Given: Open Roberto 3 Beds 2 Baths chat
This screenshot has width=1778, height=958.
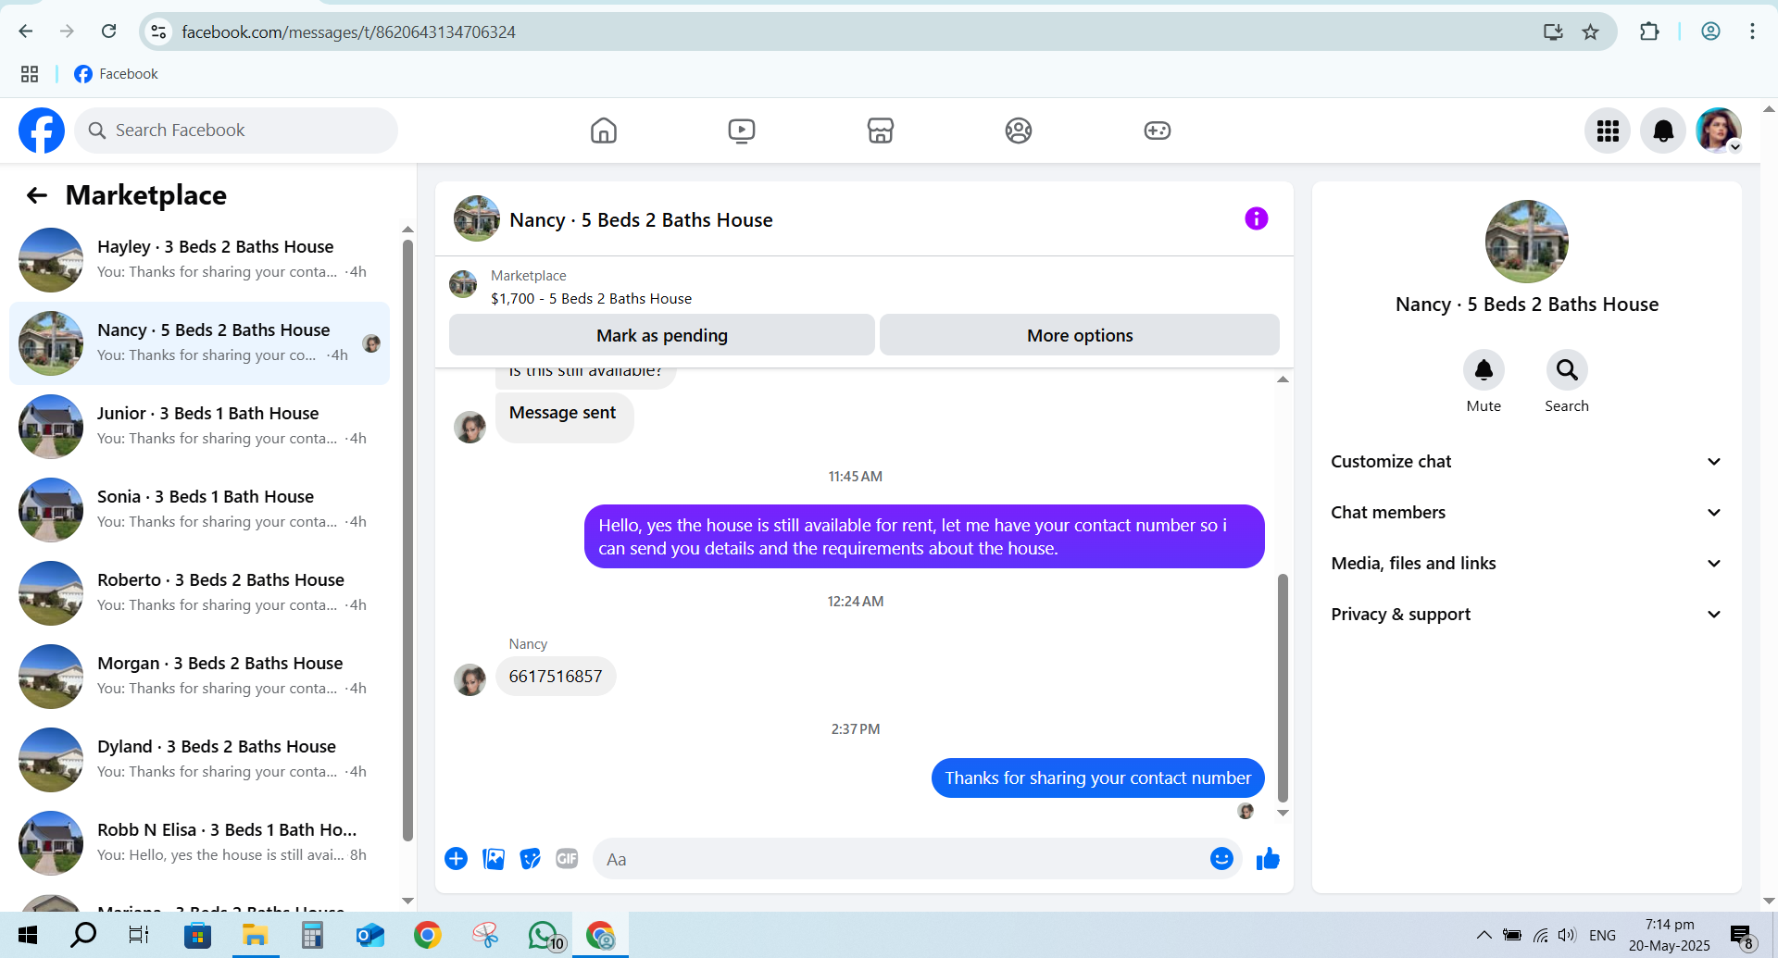Looking at the screenshot, I should [199, 593].
